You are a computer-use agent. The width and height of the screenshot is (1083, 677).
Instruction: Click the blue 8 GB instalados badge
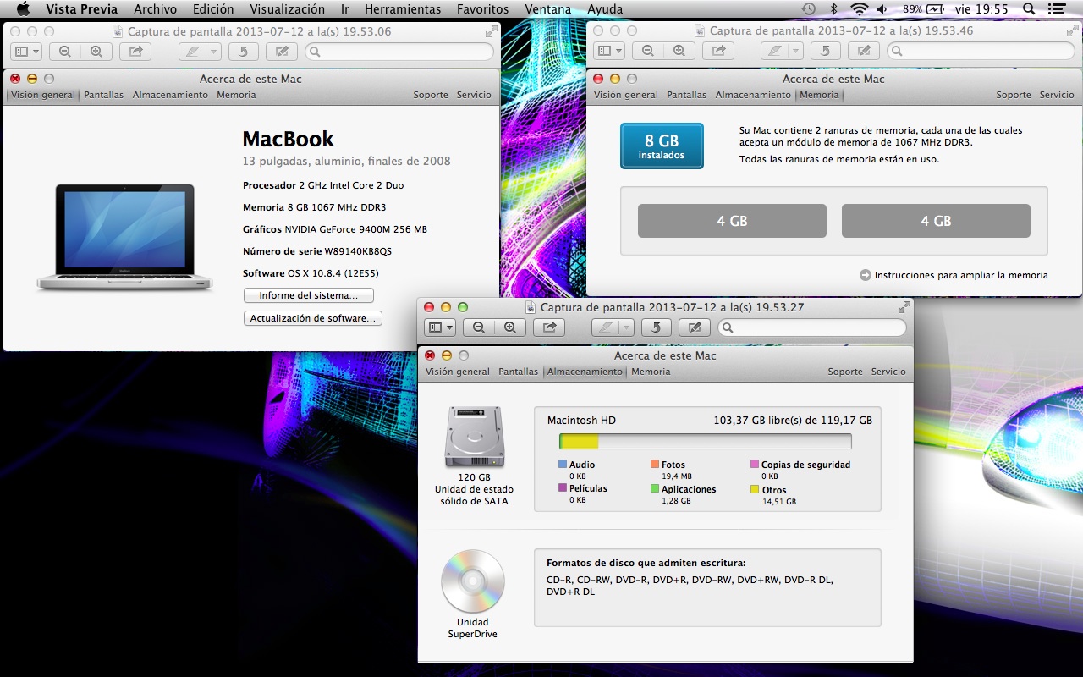[x=662, y=146]
